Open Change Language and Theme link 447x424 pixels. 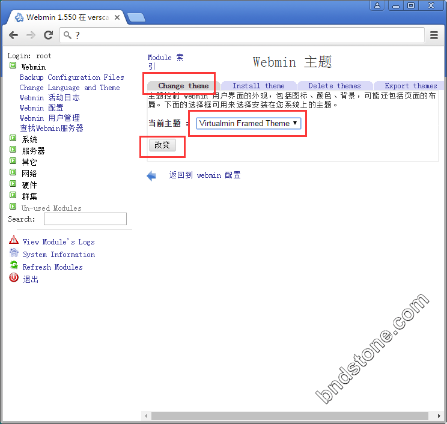point(70,88)
